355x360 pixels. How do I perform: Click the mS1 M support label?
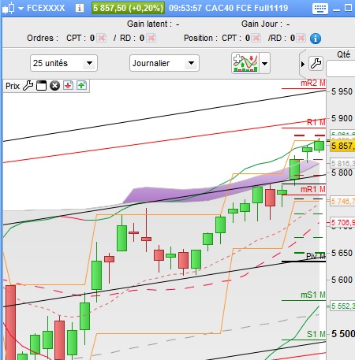[313, 295]
